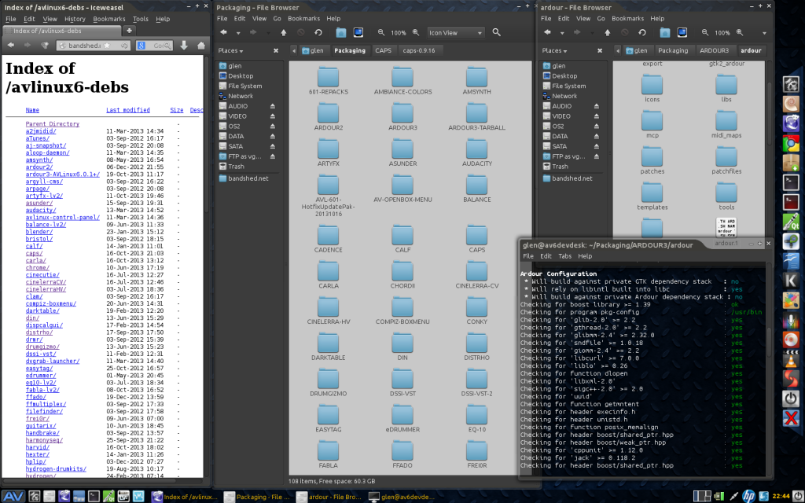Image resolution: width=805 pixels, height=503 pixels.
Task: Click the Iceweasel URL address field
Action: [x=93, y=46]
